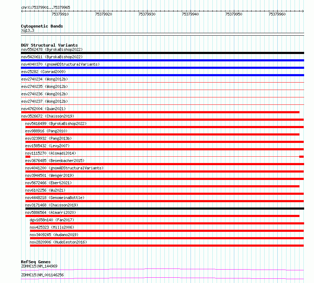Screen dimensions: 314x283
Task: Click nsv5672466 (Ebert2021) label
Action: point(48,183)
